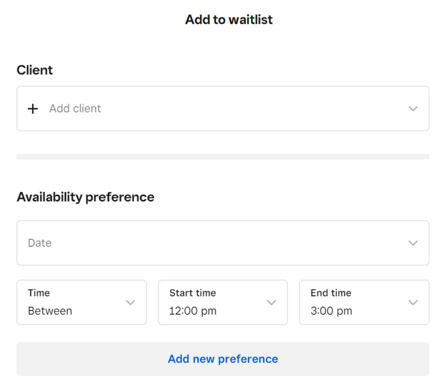Tap the downward arrow in the client picker
445x384 pixels.
[413, 108]
